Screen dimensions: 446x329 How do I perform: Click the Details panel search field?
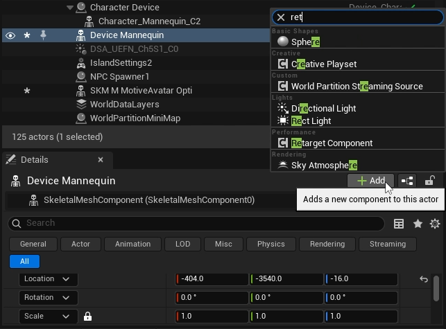click(x=201, y=224)
